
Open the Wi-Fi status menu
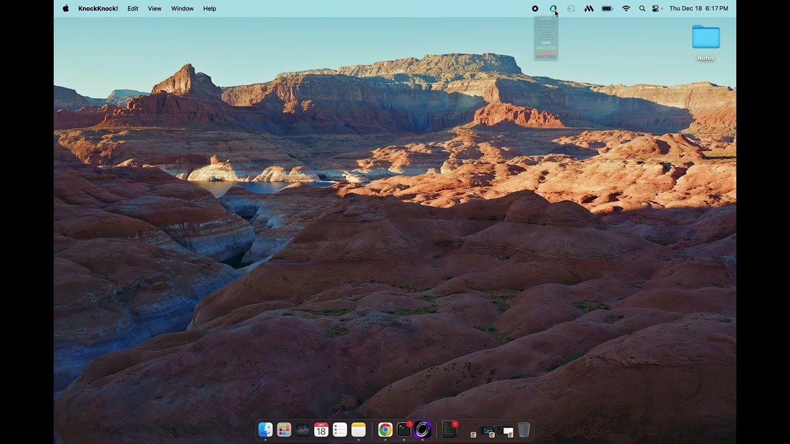pyautogui.click(x=626, y=9)
